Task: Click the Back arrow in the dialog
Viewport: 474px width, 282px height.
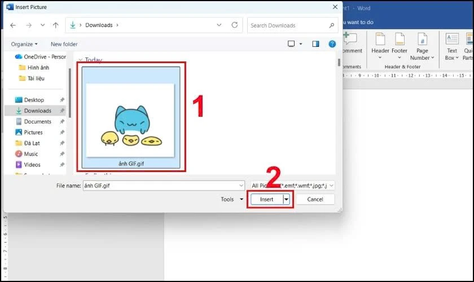Action: (x=13, y=25)
